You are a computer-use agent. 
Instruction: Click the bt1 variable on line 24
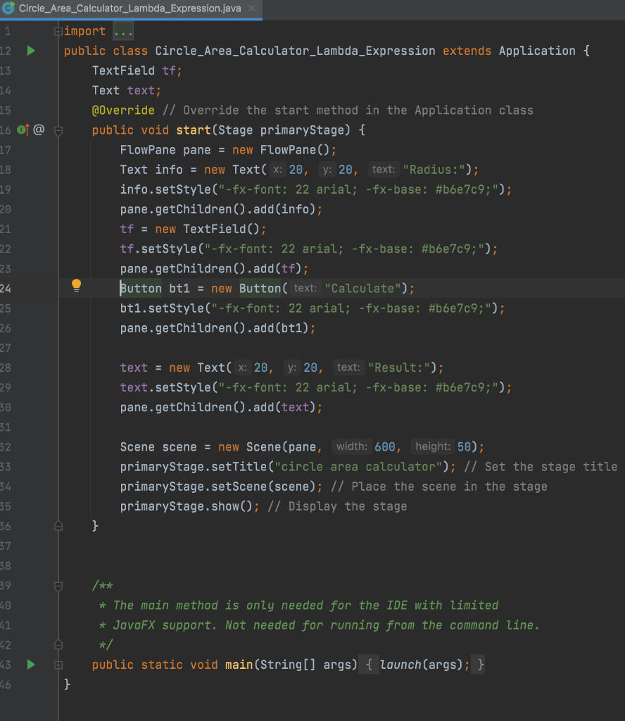pyautogui.click(x=179, y=288)
